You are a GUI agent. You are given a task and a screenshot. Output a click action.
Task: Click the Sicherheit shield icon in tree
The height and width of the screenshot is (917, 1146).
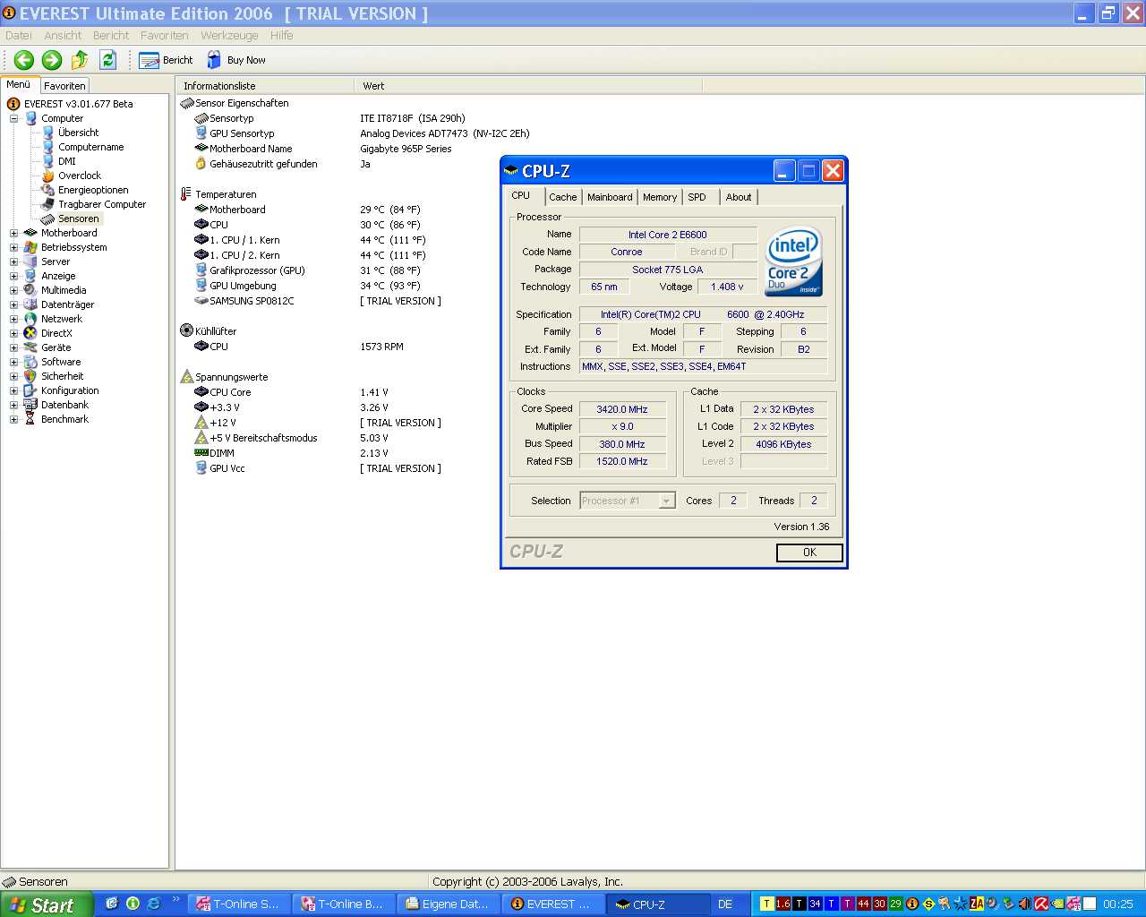tap(30, 376)
